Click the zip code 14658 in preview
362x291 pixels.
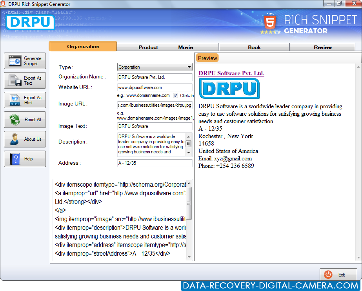point(206,144)
